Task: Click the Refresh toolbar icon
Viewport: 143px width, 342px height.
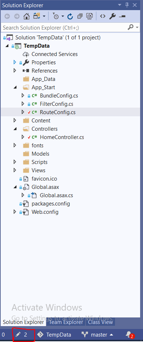Action: click(x=70, y=16)
